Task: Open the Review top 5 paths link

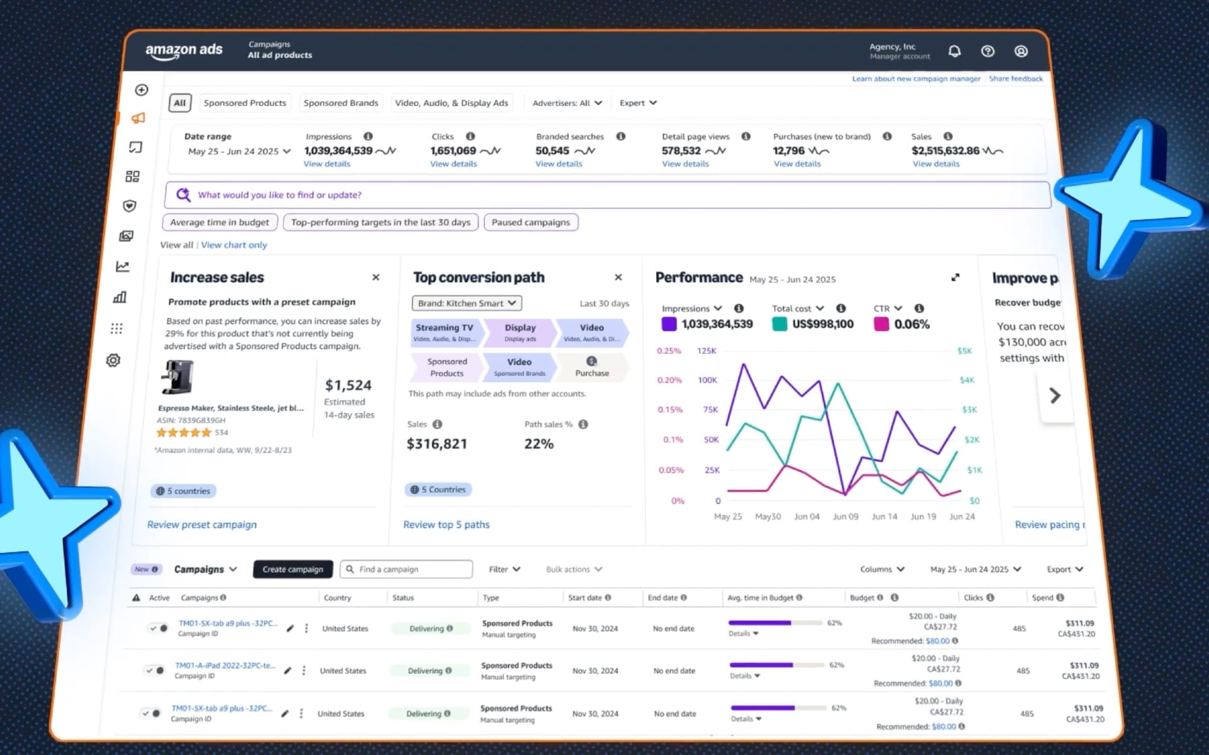Action: (x=446, y=524)
